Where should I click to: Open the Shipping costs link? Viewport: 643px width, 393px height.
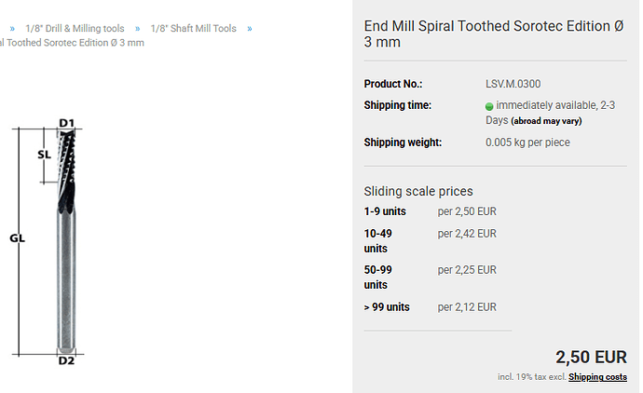(597, 376)
